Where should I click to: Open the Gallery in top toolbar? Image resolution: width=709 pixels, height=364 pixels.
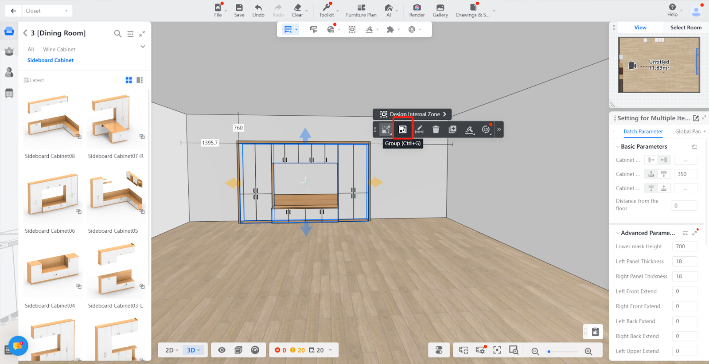pos(440,11)
